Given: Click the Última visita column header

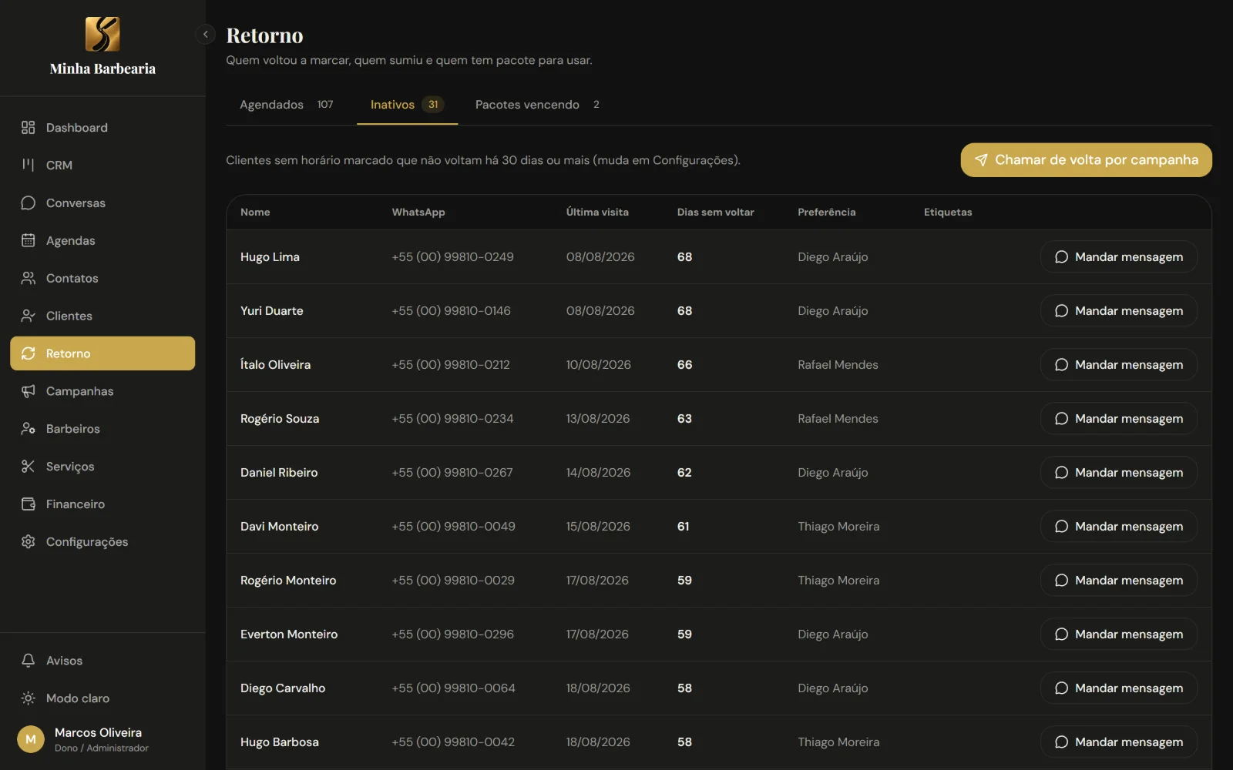Looking at the screenshot, I should pyautogui.click(x=597, y=213).
